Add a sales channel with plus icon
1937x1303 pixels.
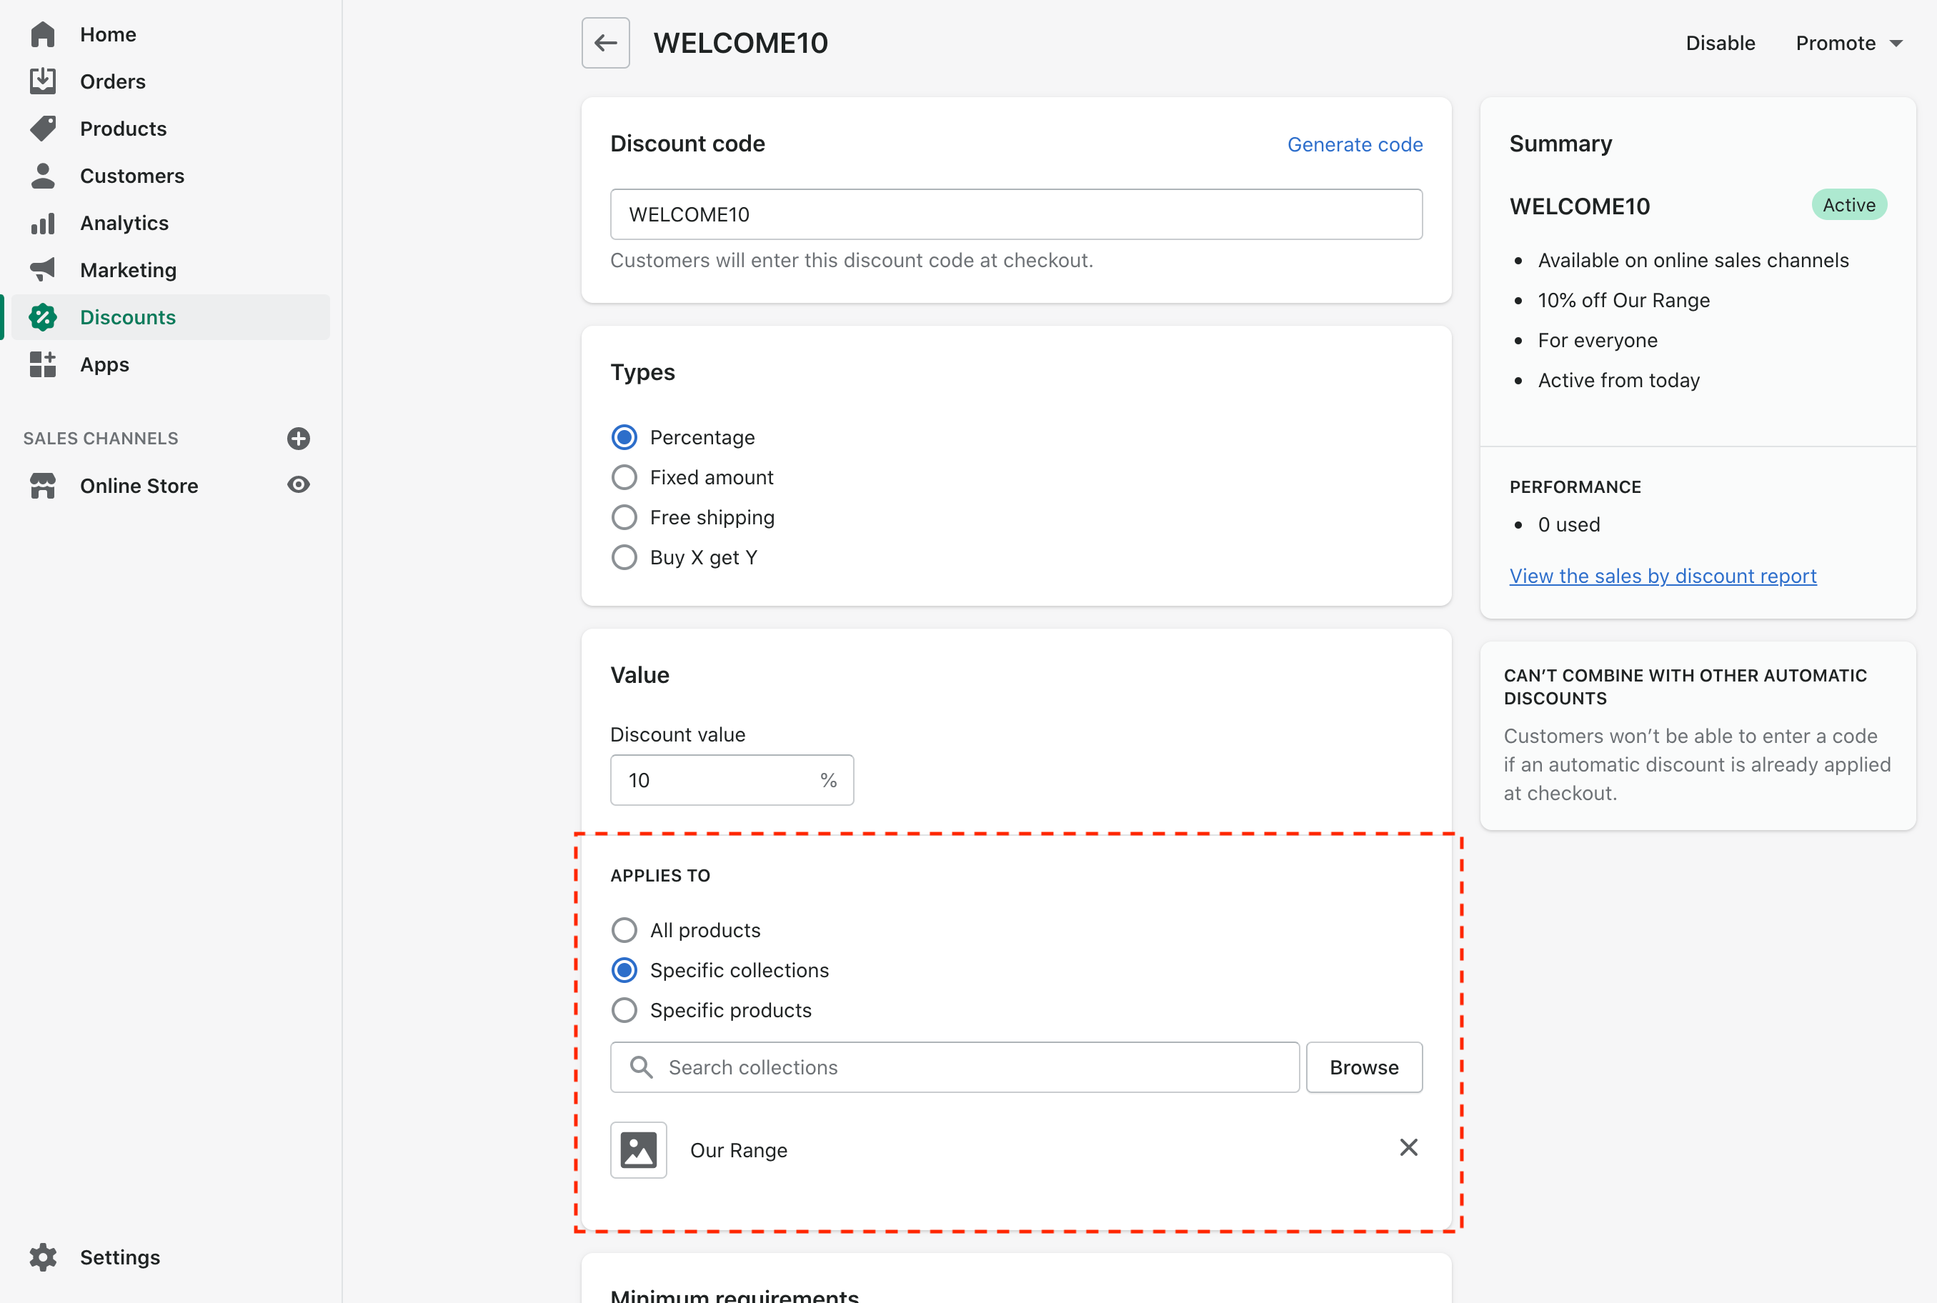(x=299, y=438)
